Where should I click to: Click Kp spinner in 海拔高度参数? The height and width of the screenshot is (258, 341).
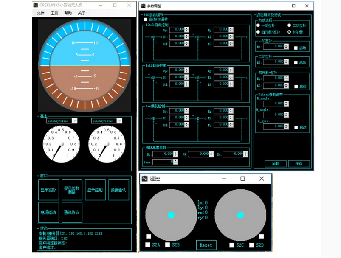click(x=176, y=154)
